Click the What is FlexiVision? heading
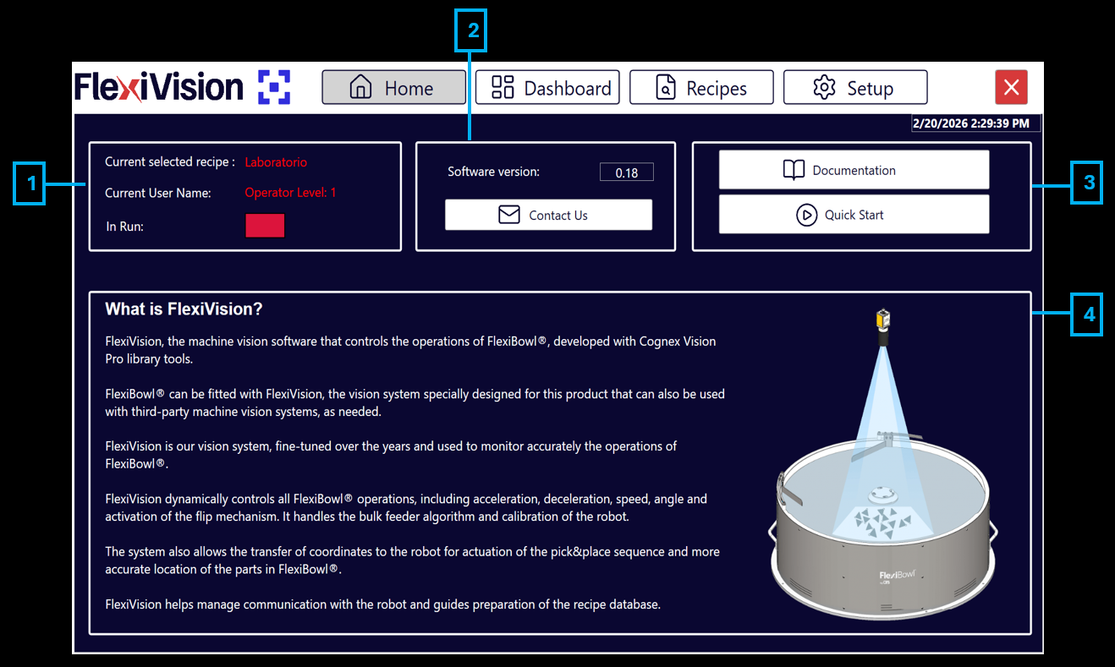This screenshot has height=667, width=1115. click(184, 309)
